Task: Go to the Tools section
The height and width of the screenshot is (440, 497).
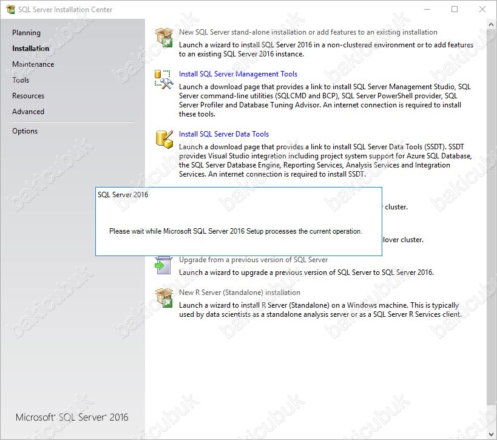Action: click(21, 80)
